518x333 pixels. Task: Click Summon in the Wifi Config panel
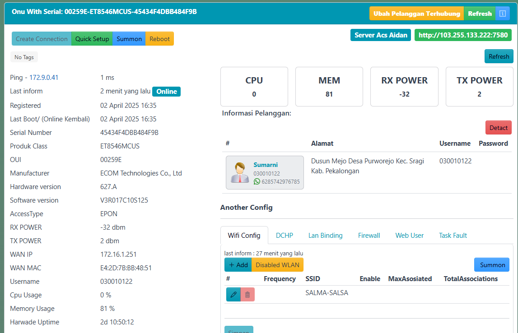click(x=492, y=265)
